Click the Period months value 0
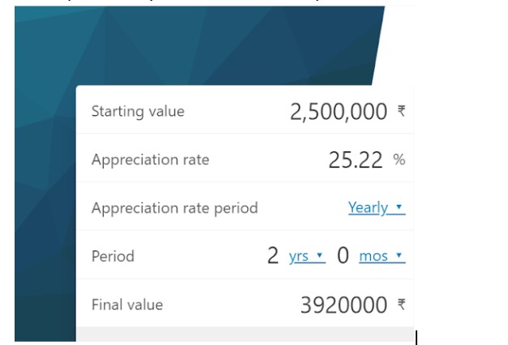 point(343,256)
